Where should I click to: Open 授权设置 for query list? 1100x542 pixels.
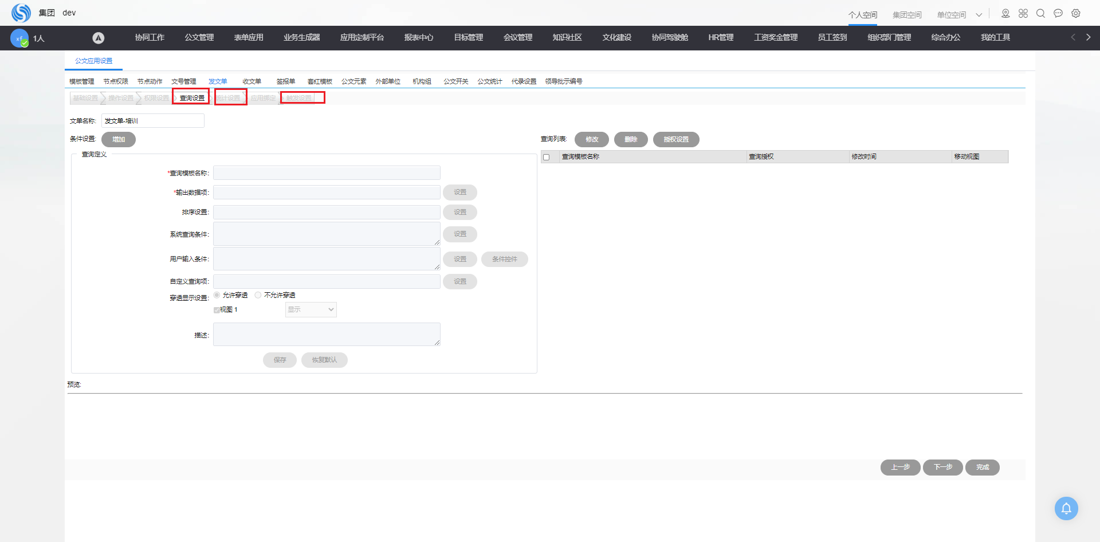click(676, 139)
